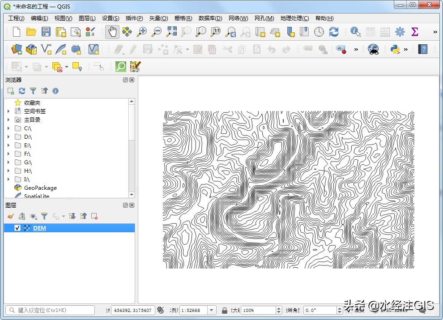Close the 浏览器 panel
This screenshot has height=320, width=443.
132,80
